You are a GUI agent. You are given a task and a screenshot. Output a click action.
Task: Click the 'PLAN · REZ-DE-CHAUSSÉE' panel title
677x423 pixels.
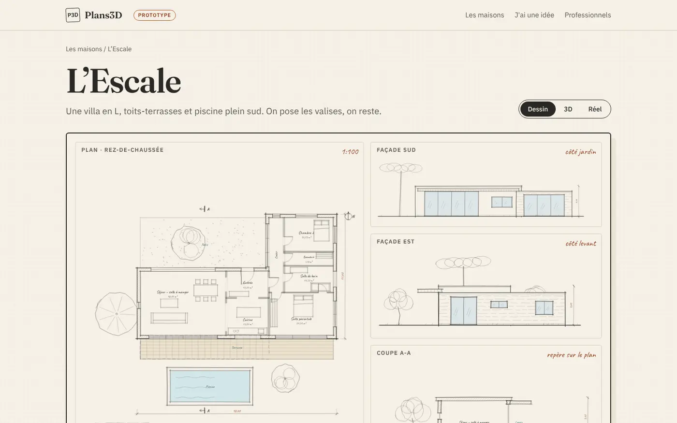pyautogui.click(x=122, y=150)
